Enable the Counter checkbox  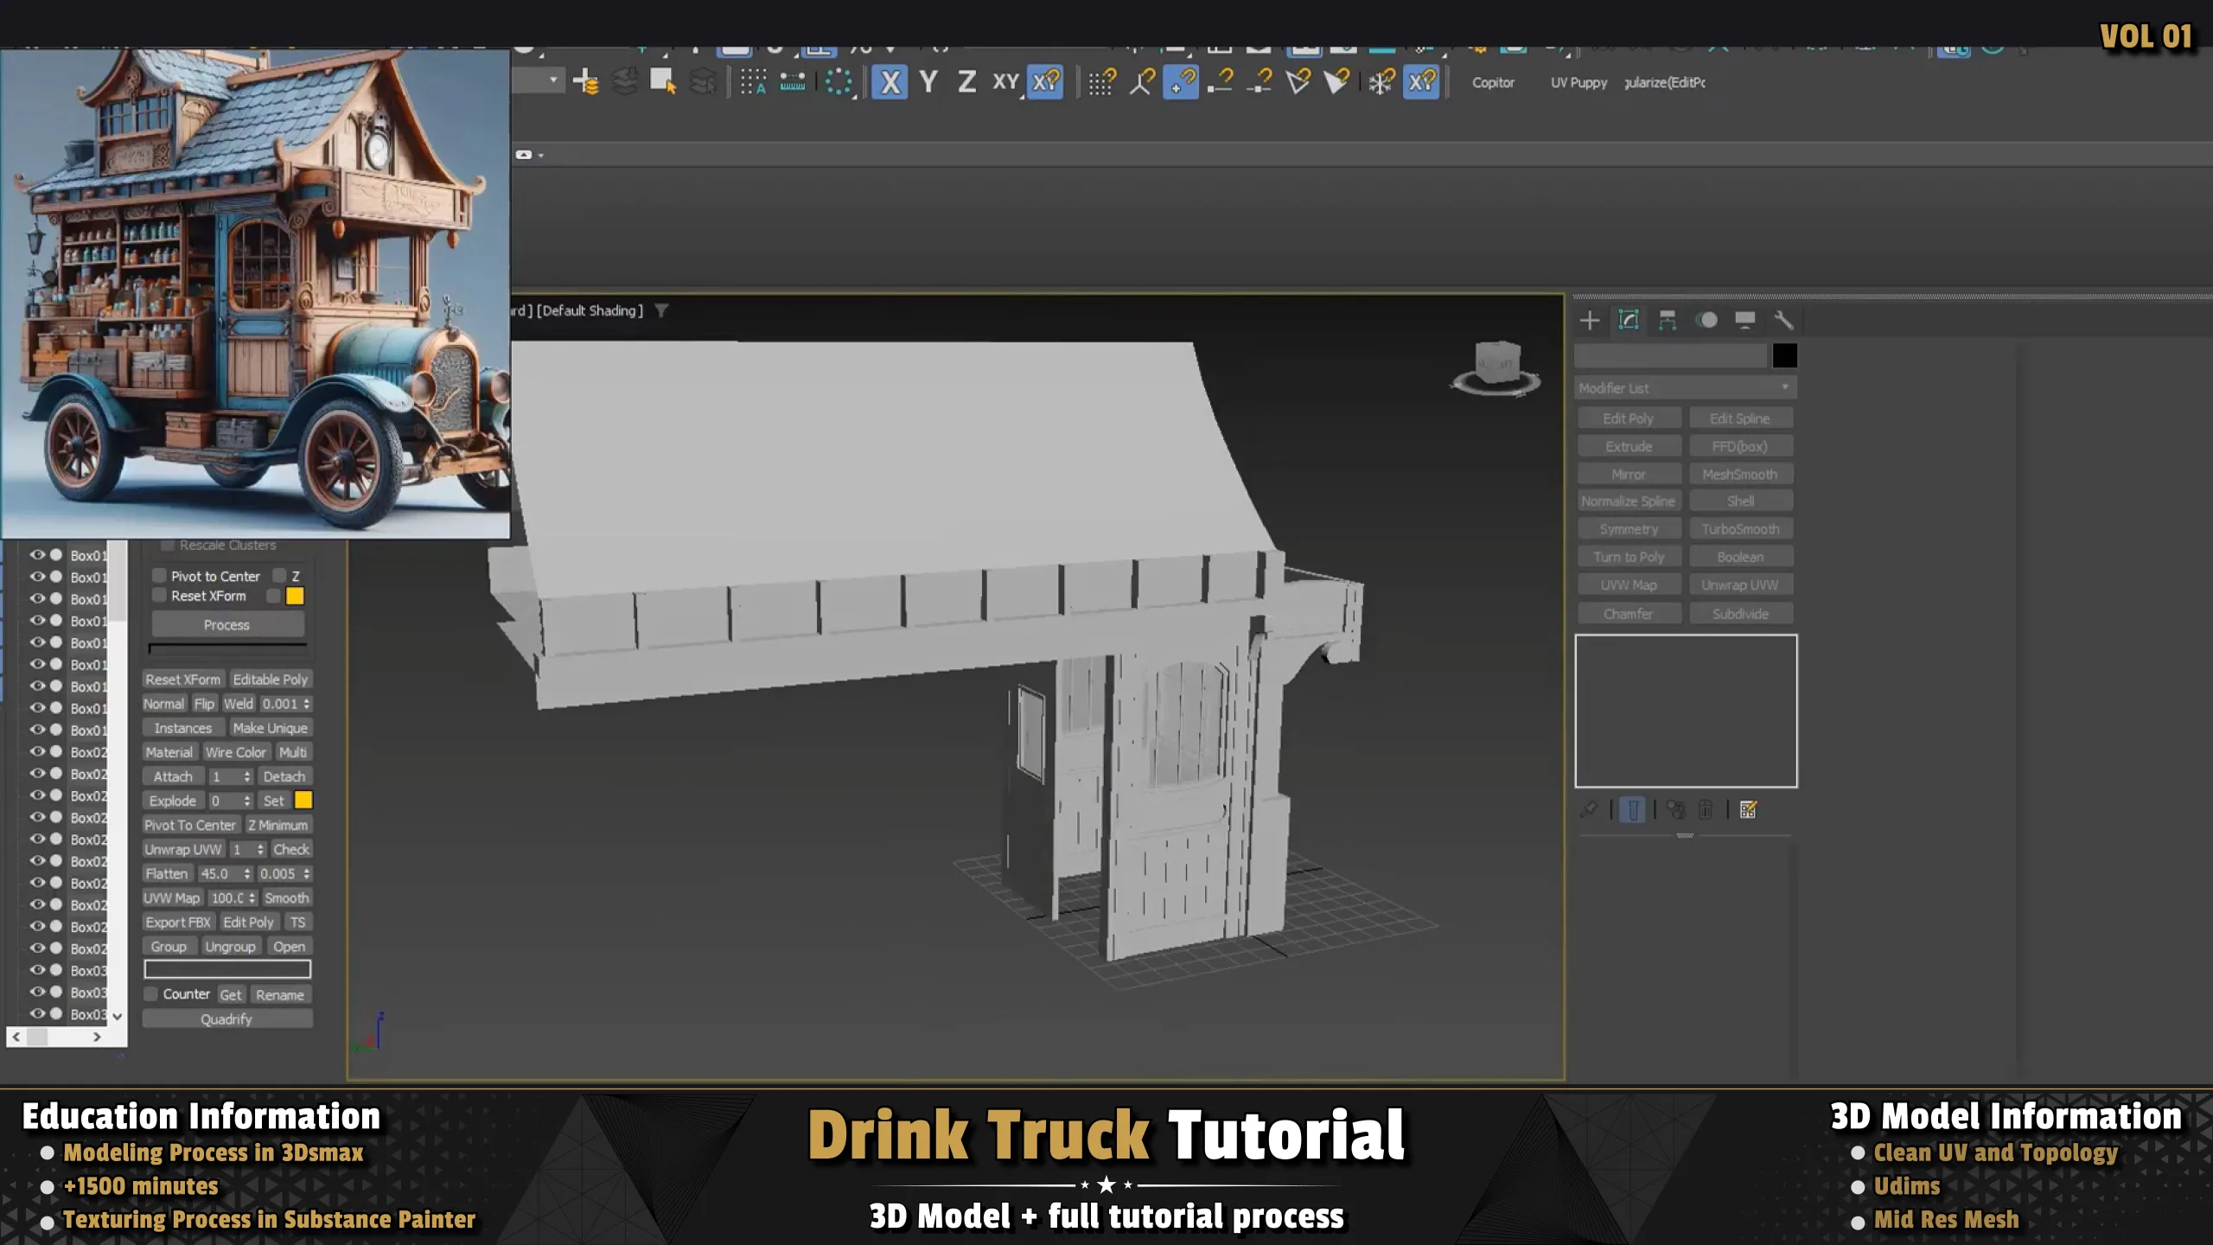click(151, 994)
